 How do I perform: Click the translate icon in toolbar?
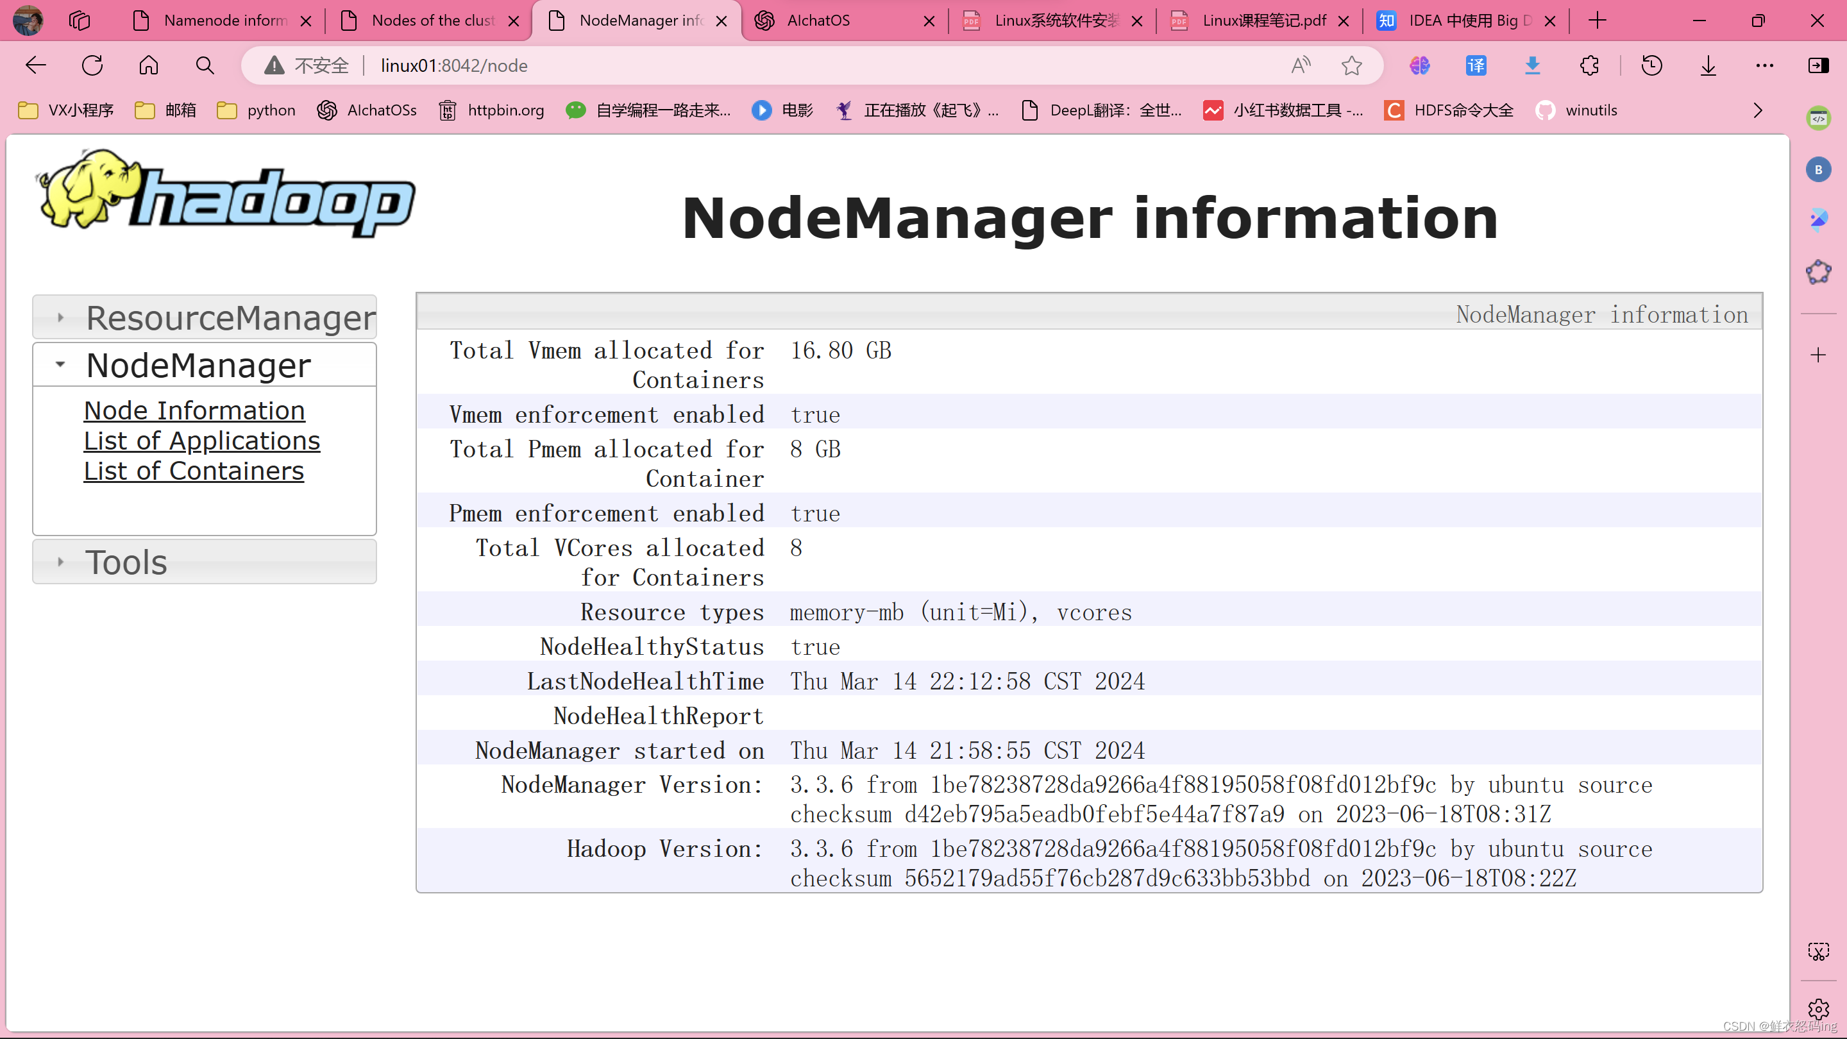(1476, 65)
